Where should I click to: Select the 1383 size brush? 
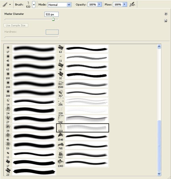point(83,163)
